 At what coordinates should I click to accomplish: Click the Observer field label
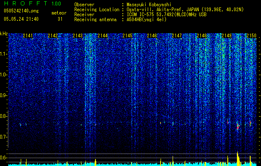(x=84, y=5)
